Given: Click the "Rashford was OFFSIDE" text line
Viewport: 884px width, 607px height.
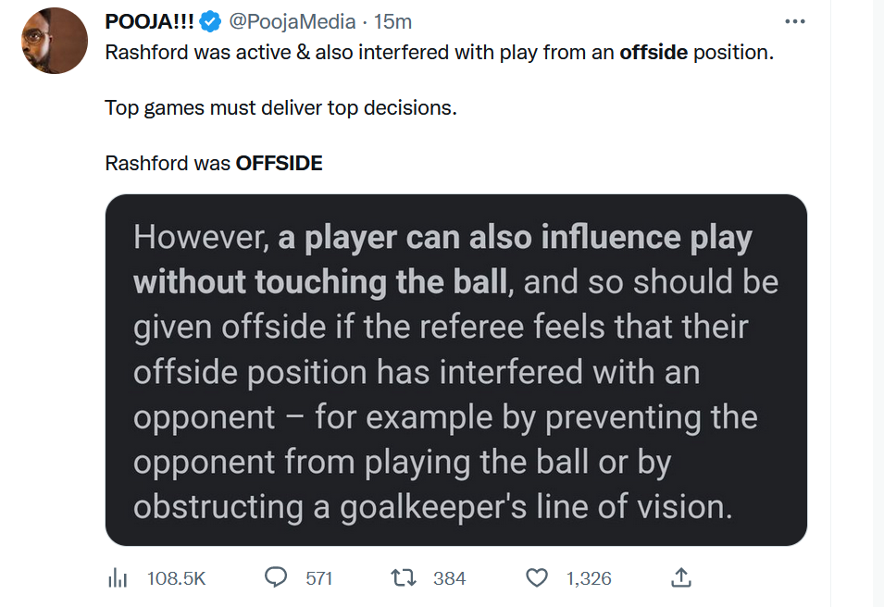Looking at the screenshot, I should coord(214,164).
